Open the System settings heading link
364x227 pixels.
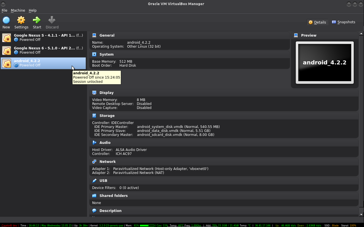pos(107,54)
